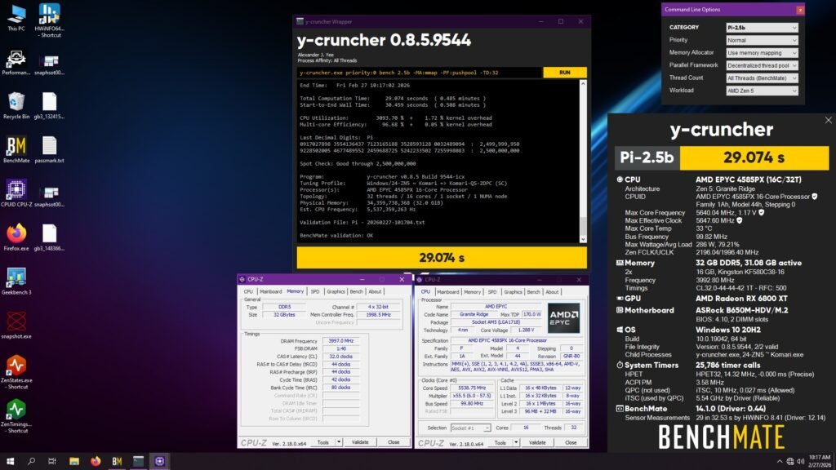Open the Bench tab in CPU-Z
The height and width of the screenshot is (470, 836).
point(531,291)
